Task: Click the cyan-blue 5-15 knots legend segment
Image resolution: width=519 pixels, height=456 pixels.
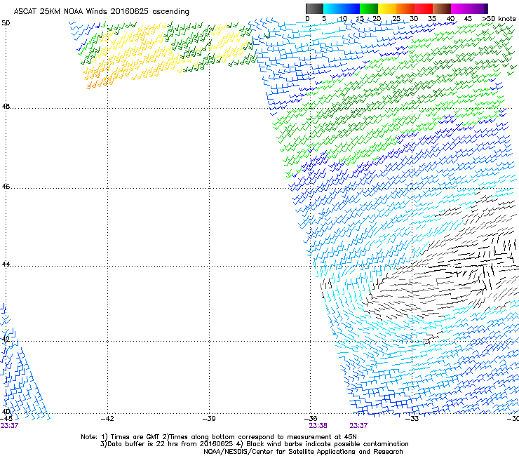Action: pyautogui.click(x=342, y=8)
